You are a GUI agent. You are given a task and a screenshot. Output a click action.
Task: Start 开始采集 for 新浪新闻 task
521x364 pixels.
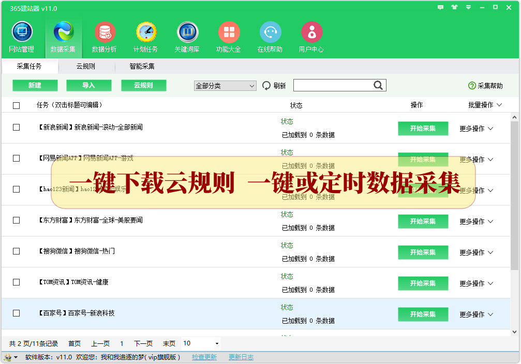[423, 129]
